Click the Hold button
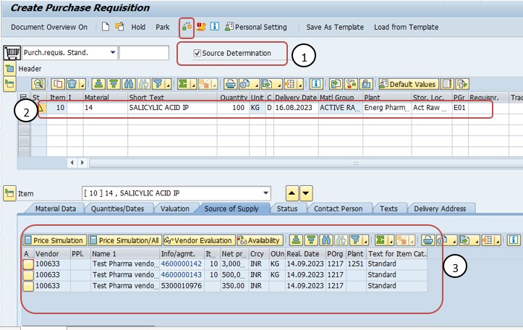Image resolution: width=523 pixels, height=330 pixels. pyautogui.click(x=138, y=27)
